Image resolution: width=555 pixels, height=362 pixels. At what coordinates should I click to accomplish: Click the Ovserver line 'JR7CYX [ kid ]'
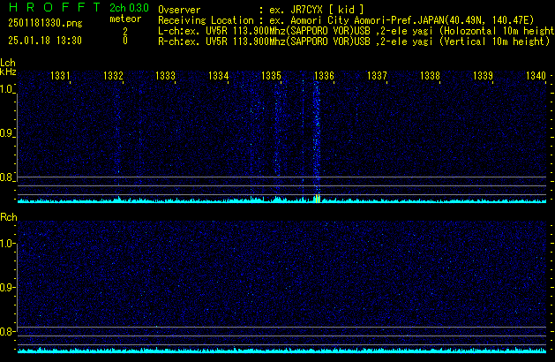point(261,10)
